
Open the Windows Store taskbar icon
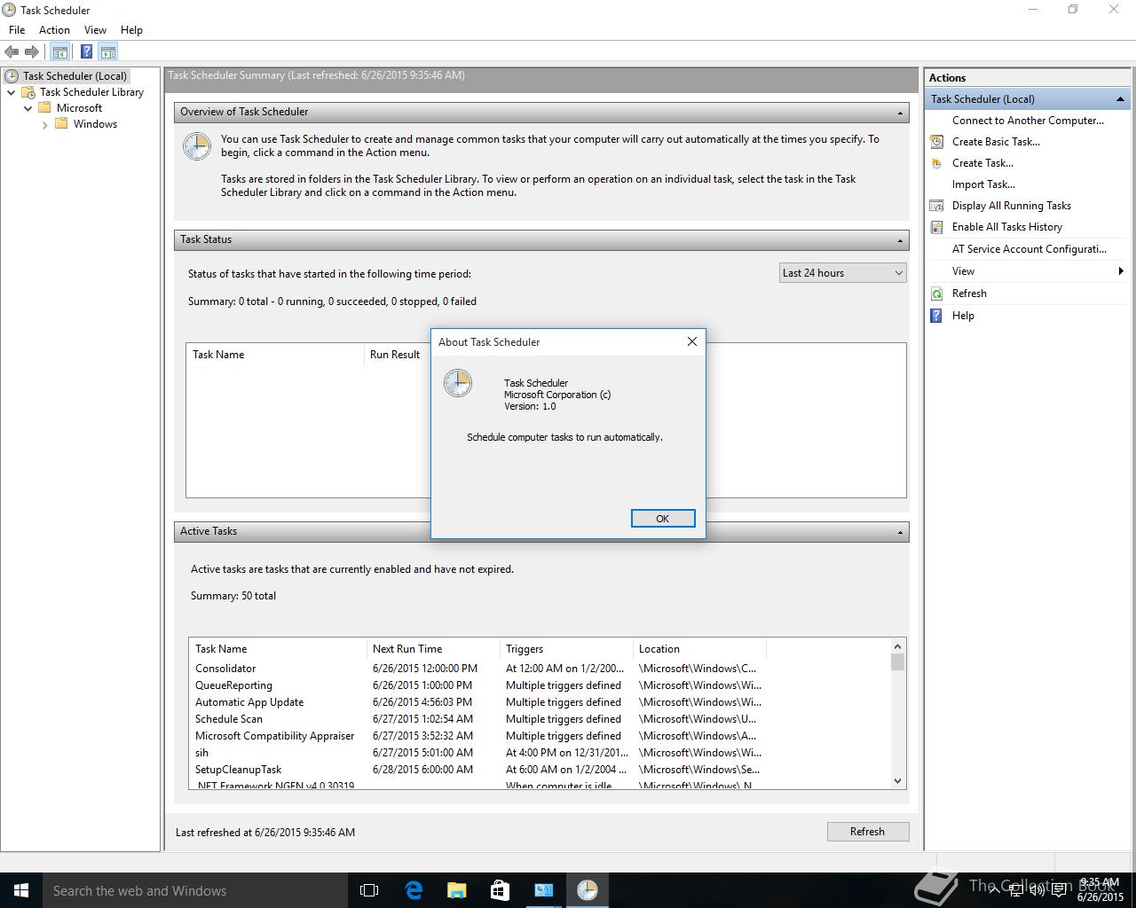(x=500, y=890)
